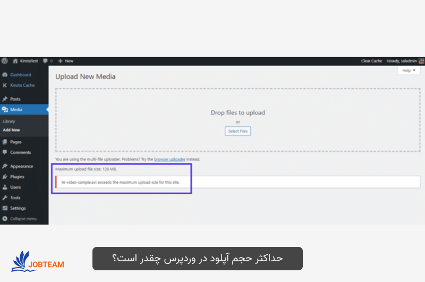Click the Appearance paintbrush icon
425x282 pixels.
point(5,166)
